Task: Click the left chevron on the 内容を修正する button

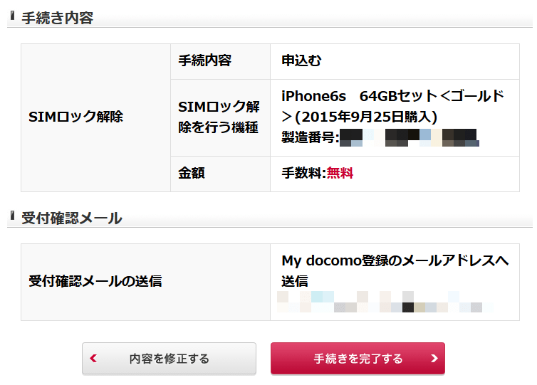Action: pos(93,358)
